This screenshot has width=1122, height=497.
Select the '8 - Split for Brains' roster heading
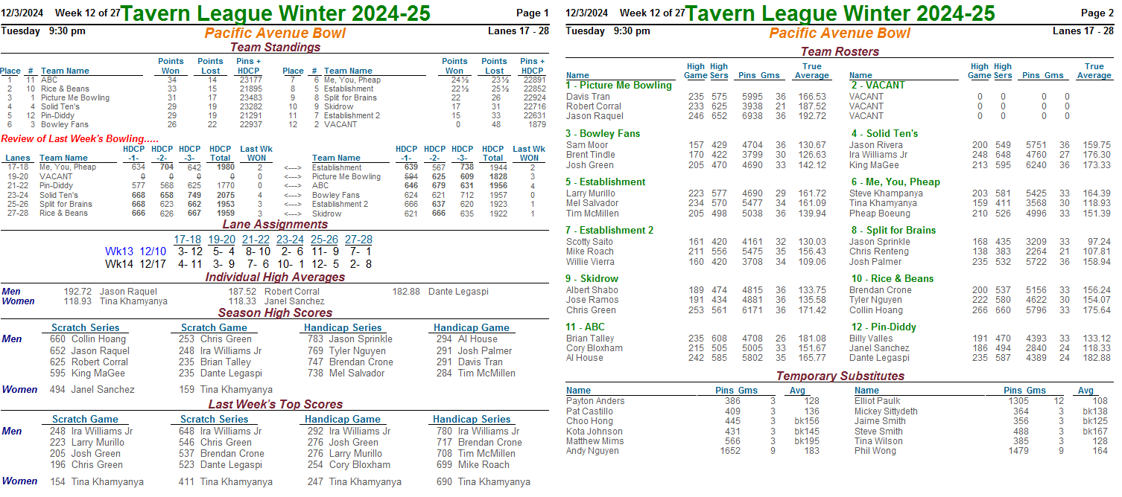point(893,230)
